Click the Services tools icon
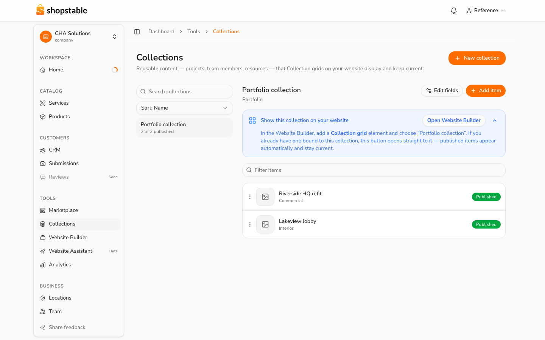 43,103
